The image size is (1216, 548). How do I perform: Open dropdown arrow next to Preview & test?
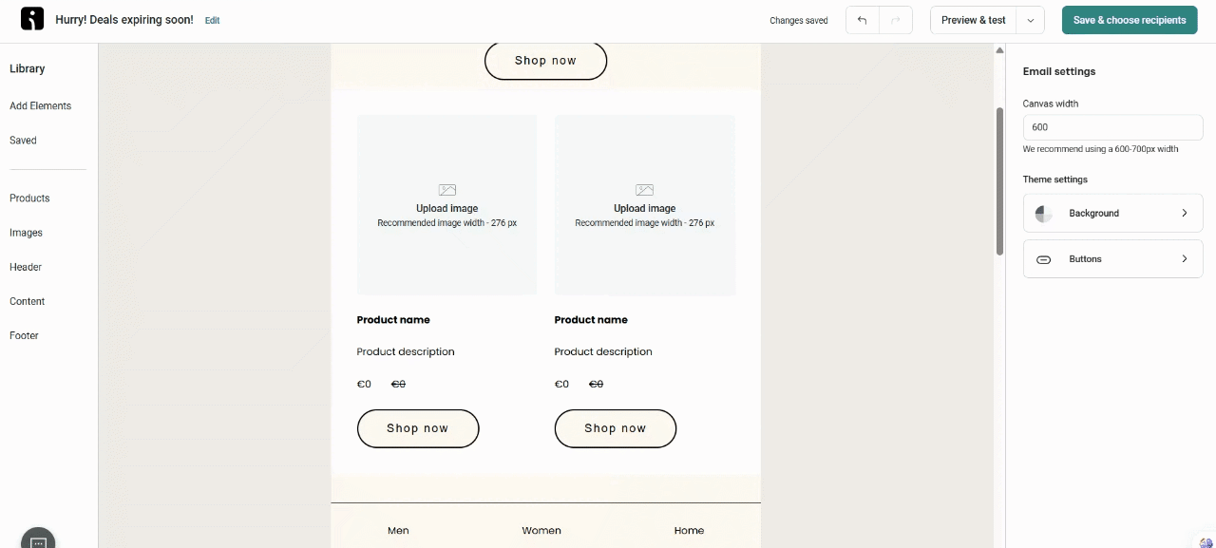(x=1030, y=20)
